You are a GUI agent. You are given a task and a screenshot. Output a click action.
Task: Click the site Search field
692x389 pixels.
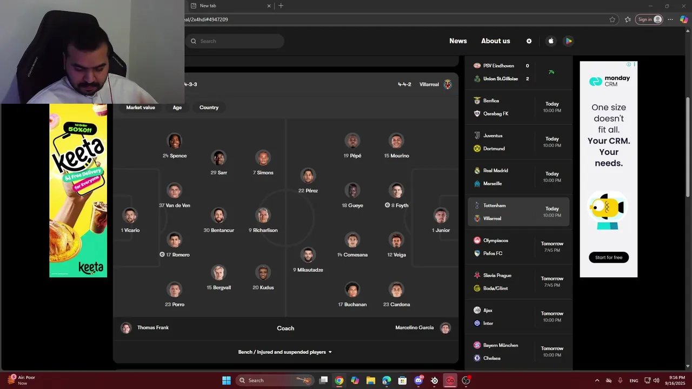click(235, 41)
